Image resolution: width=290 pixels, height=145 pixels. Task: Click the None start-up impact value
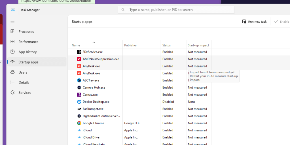tap(192, 102)
